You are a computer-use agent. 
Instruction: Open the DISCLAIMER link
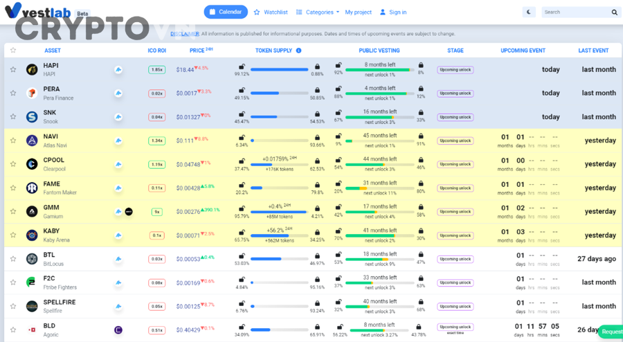185,34
